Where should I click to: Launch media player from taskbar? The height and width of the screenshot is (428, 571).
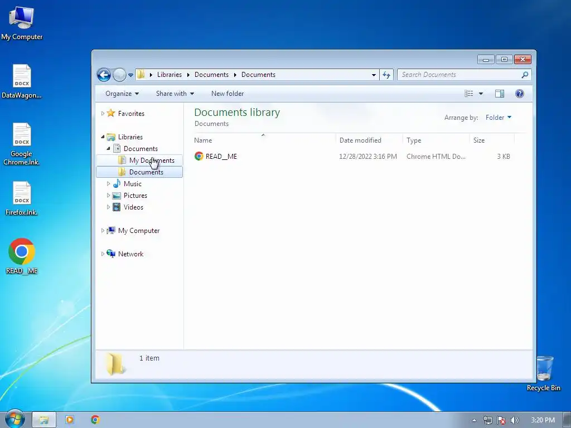pos(70,420)
